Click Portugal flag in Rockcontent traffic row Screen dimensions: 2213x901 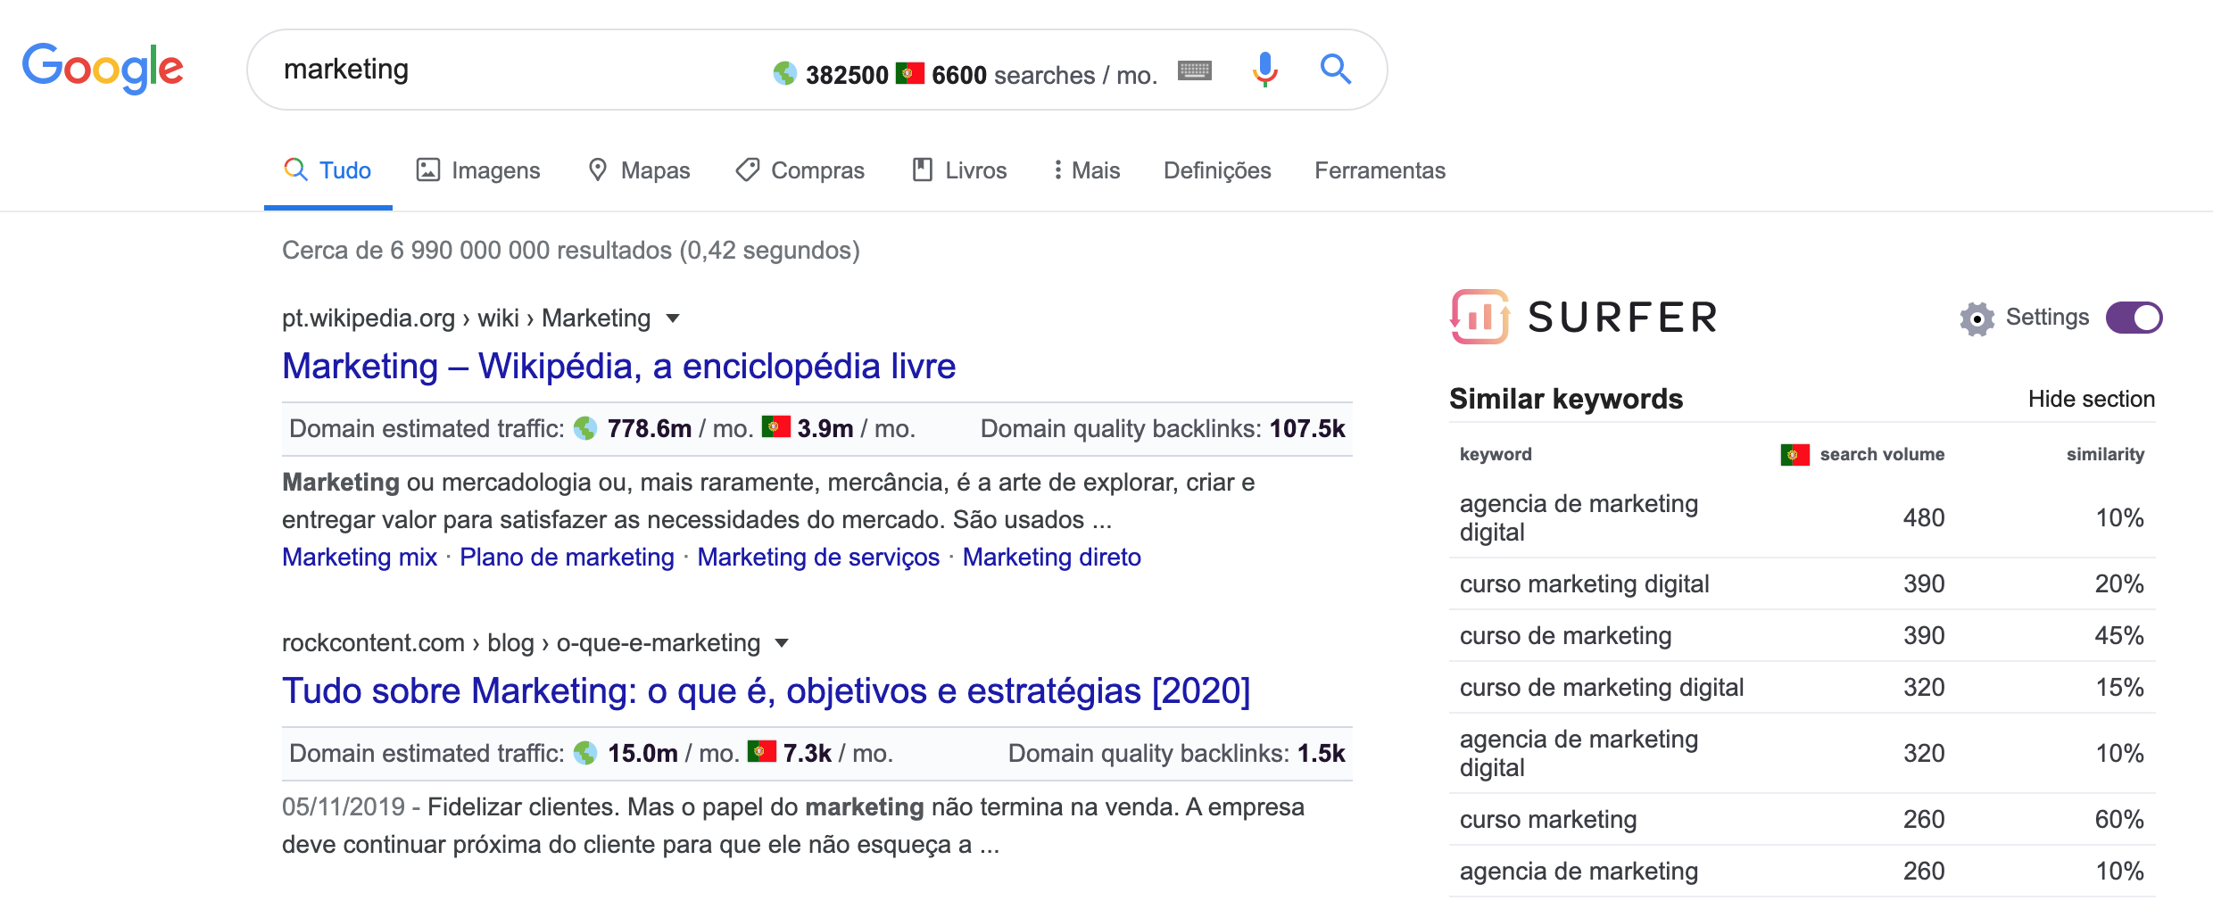761,751
